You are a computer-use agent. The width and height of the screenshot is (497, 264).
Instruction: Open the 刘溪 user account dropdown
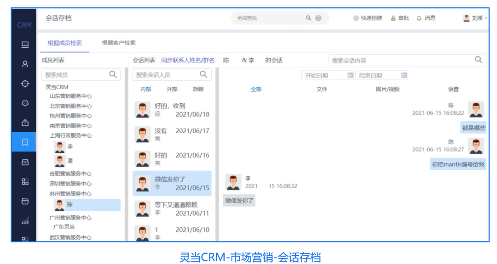(475, 18)
